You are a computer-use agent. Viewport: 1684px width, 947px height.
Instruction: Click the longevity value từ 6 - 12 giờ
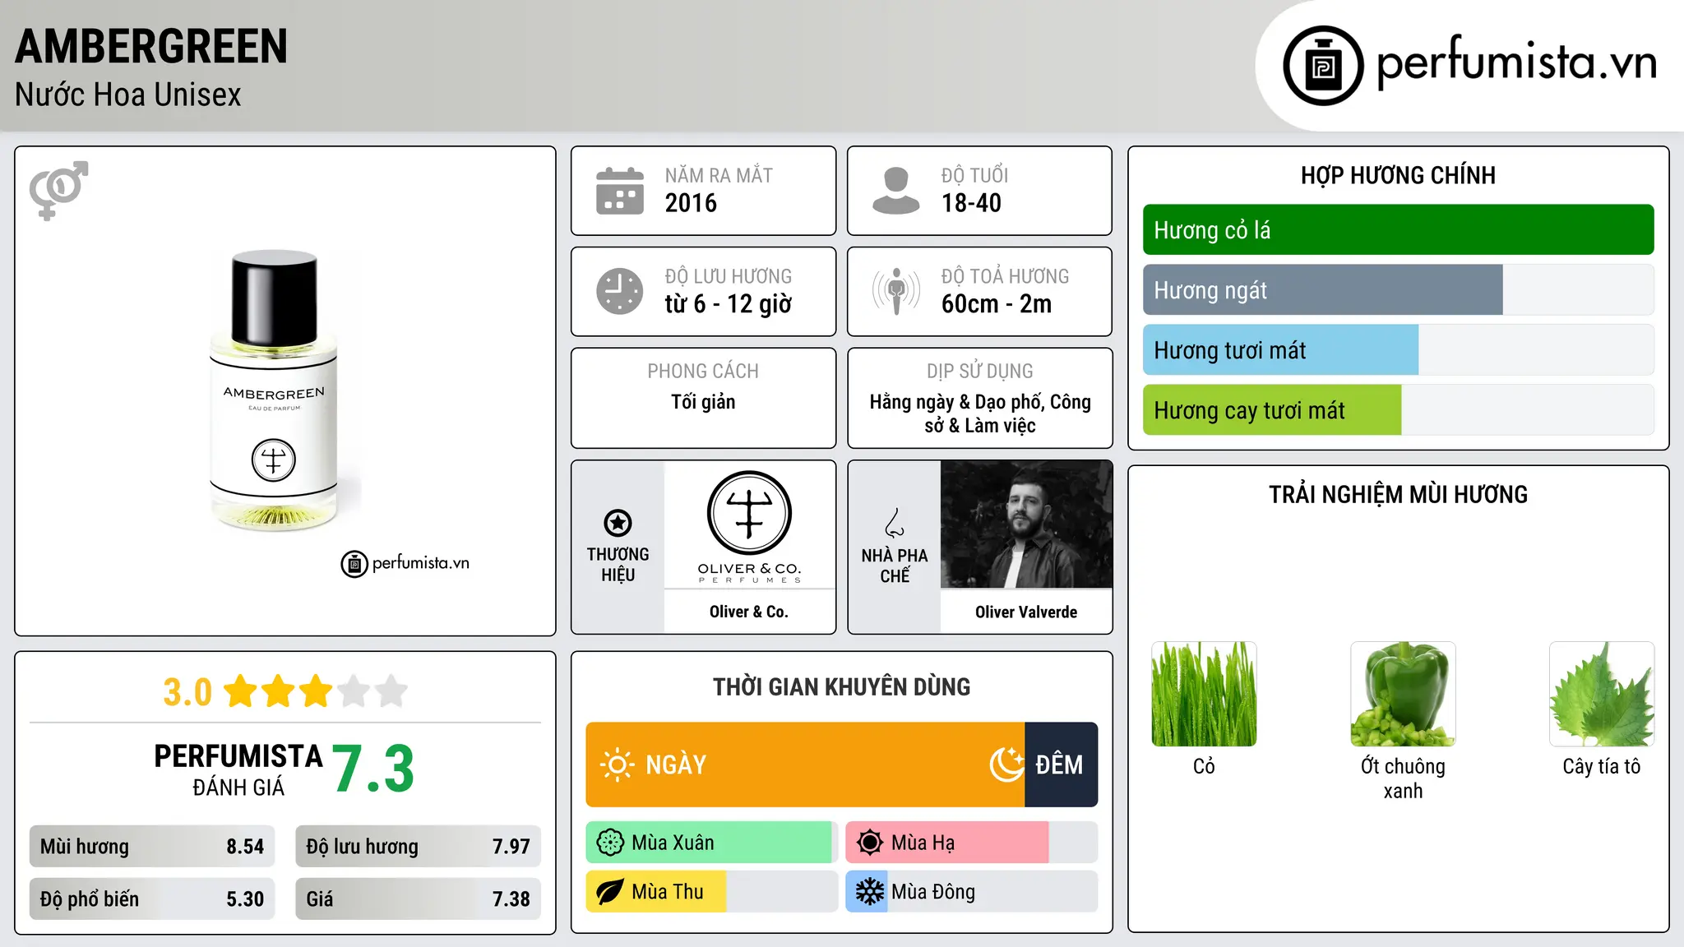729,304
